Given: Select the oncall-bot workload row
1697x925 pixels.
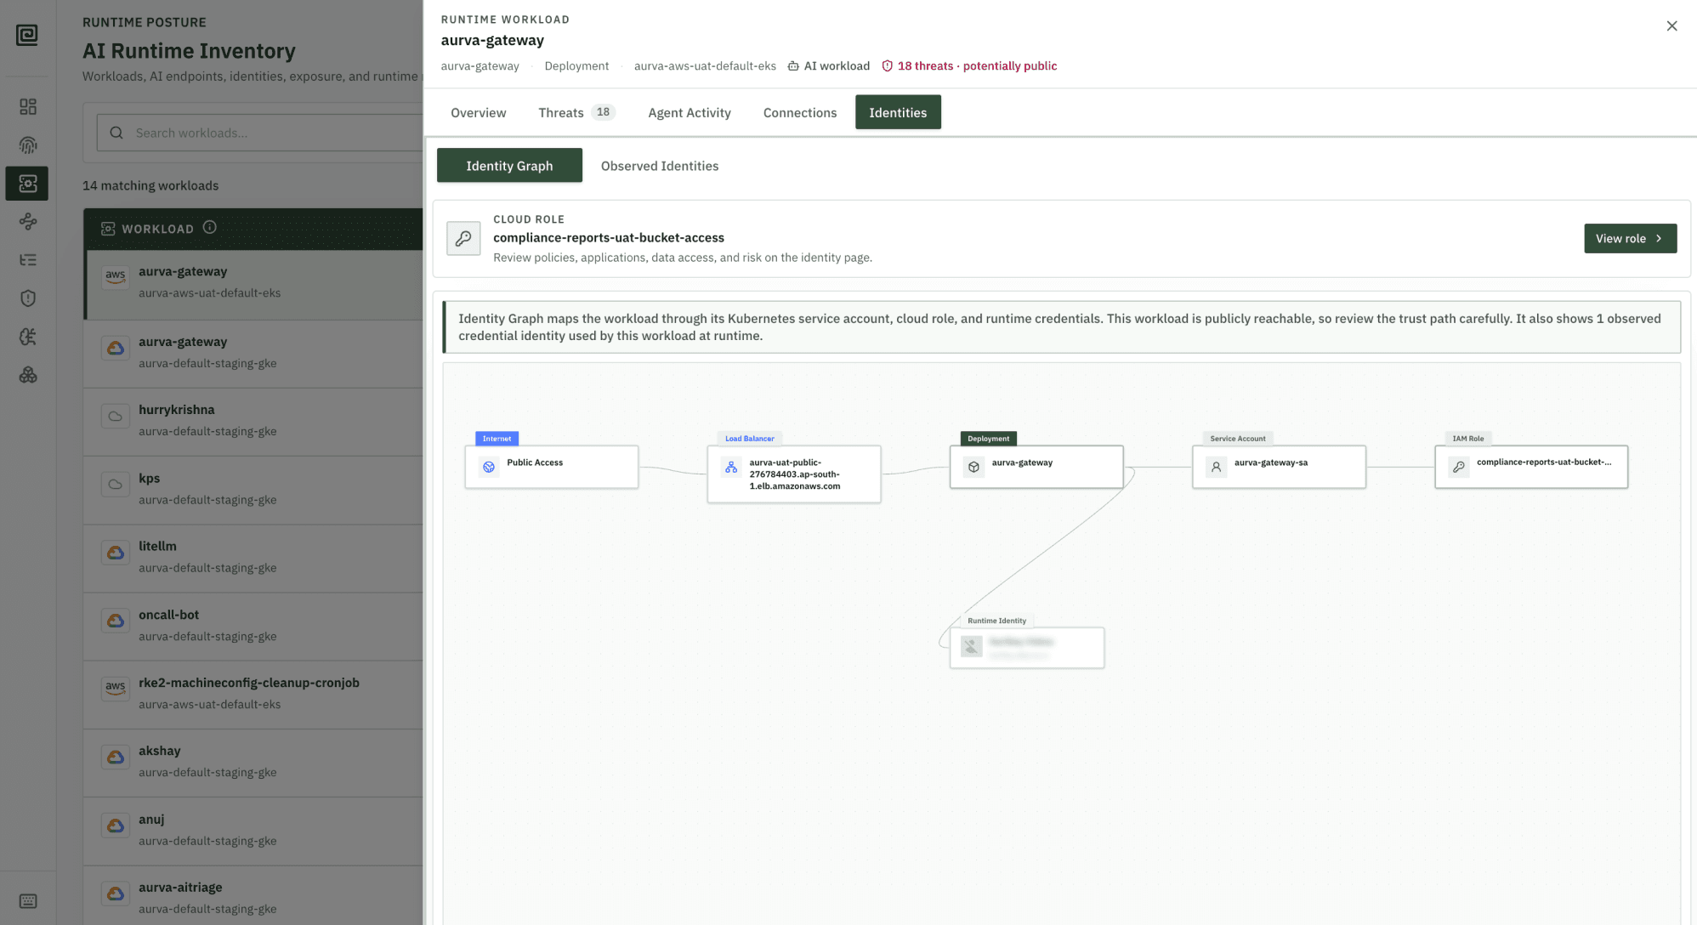Looking at the screenshot, I should (253, 626).
